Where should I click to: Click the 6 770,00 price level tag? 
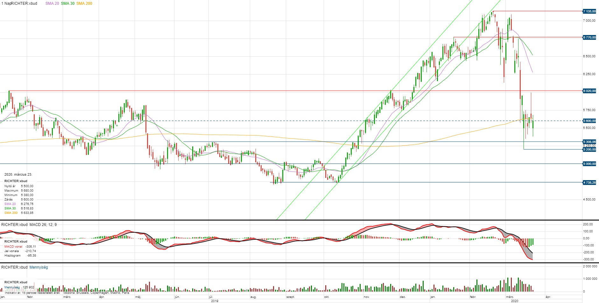pyautogui.click(x=589, y=38)
